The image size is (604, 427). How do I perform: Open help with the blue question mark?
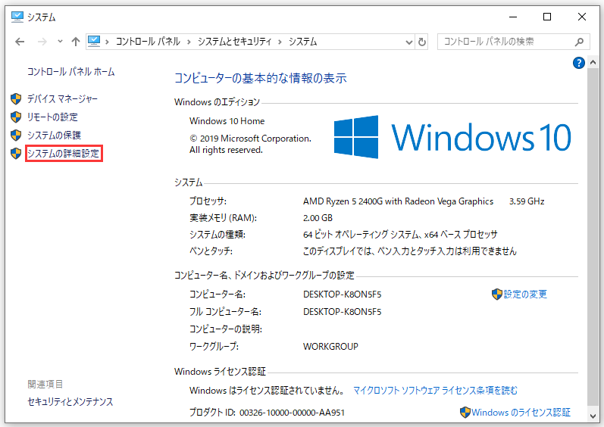[x=579, y=64]
